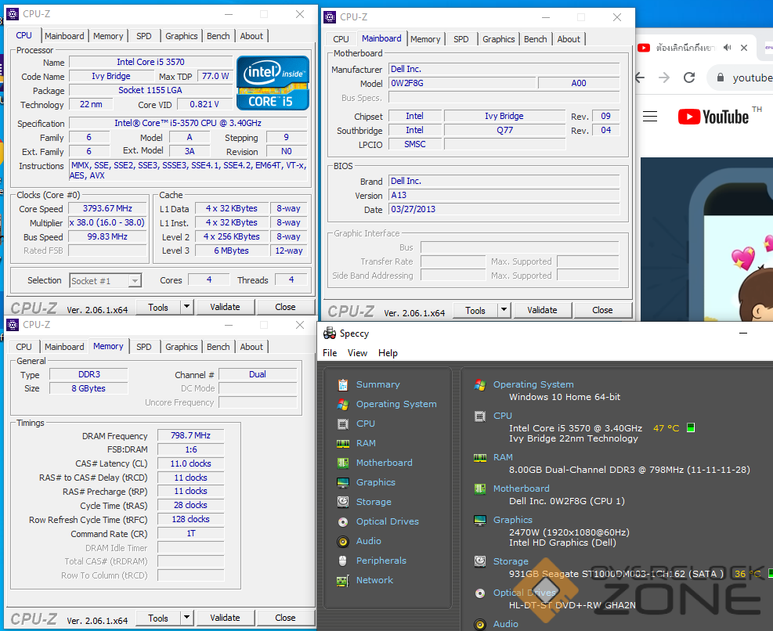Switch to the Bench tab in CPU window
Viewport: 773px width, 631px height.
[219, 36]
